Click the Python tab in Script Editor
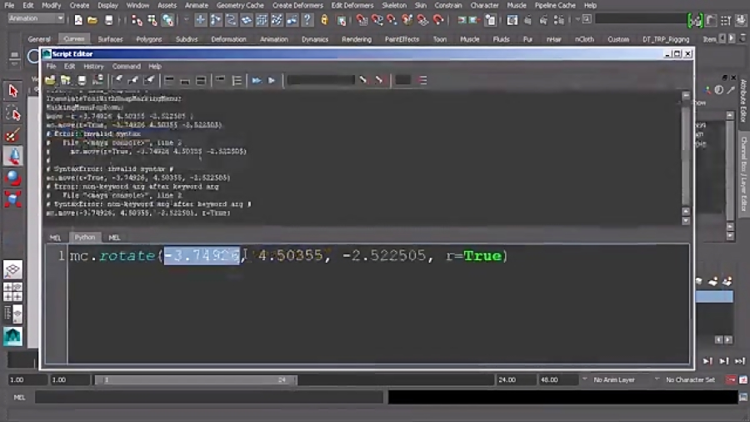The width and height of the screenshot is (750, 422). click(x=85, y=238)
